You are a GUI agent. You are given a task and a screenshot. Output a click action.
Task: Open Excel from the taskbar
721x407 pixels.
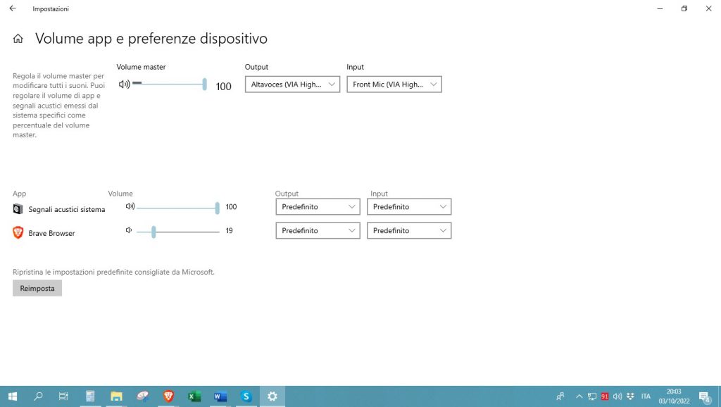[194, 396]
